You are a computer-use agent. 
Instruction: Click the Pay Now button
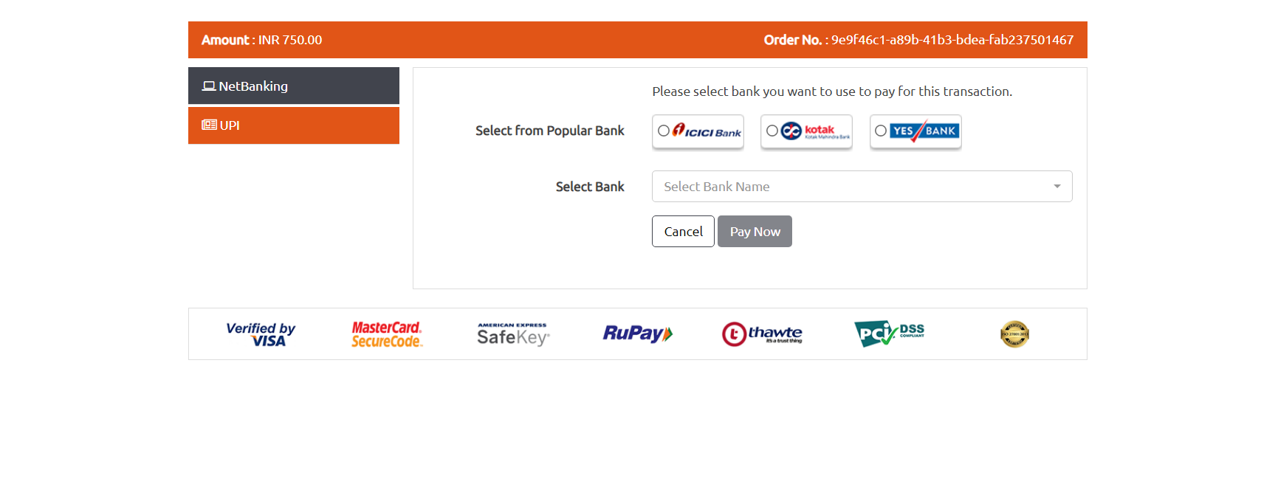[x=755, y=232]
